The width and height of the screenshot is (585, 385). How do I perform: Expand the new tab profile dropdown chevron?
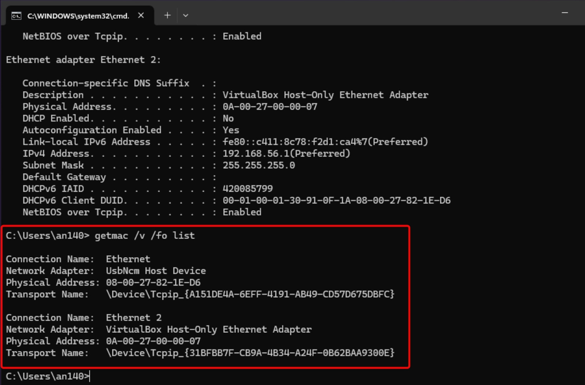point(185,15)
